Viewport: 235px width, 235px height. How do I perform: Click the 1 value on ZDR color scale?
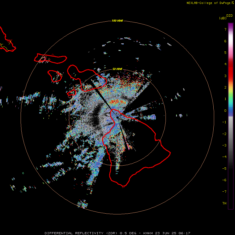click(225, 99)
